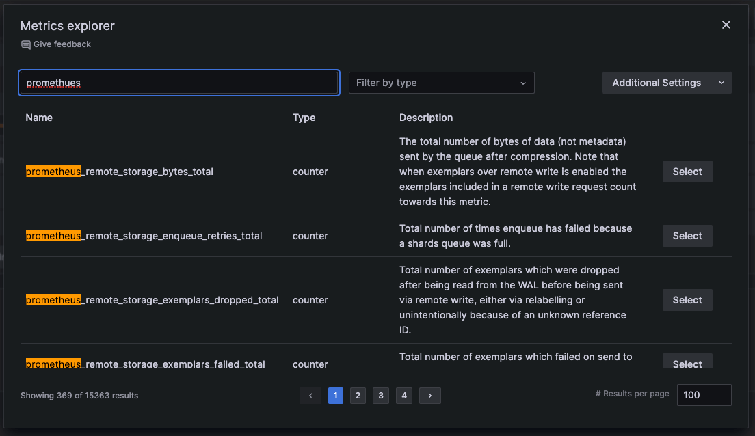Select prometheus_remote_storage_bytes_total metric
The height and width of the screenshot is (436, 755).
pos(687,171)
